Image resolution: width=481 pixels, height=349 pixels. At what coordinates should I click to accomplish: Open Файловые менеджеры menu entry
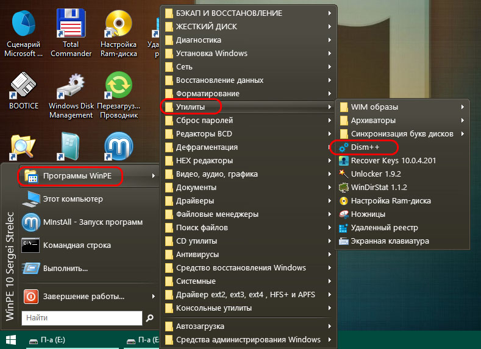pos(248,214)
